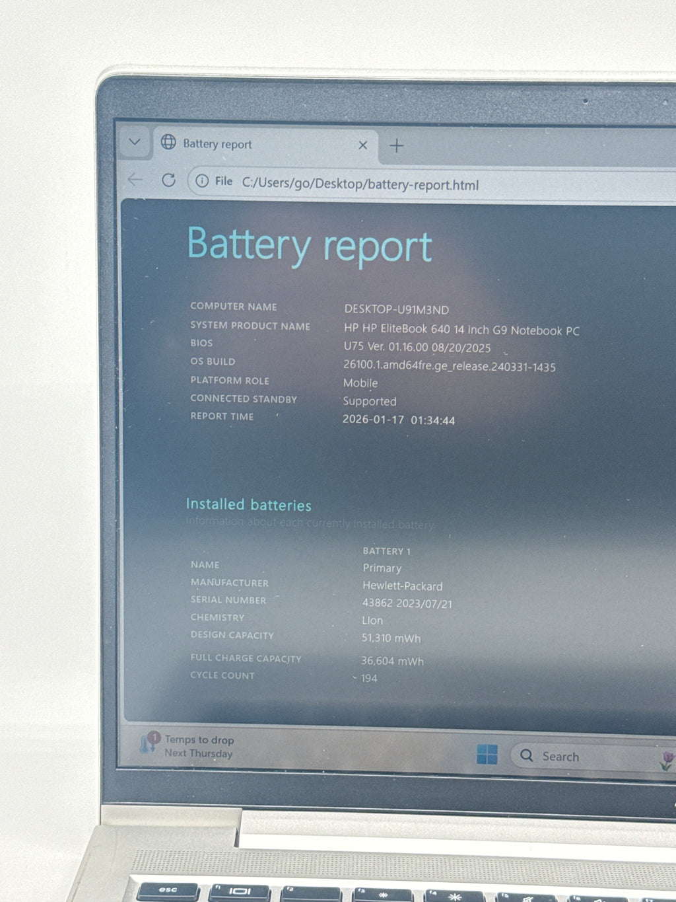Click the FULL CHARGE CAPACITY label
The width and height of the screenshot is (676, 902).
pyautogui.click(x=246, y=658)
